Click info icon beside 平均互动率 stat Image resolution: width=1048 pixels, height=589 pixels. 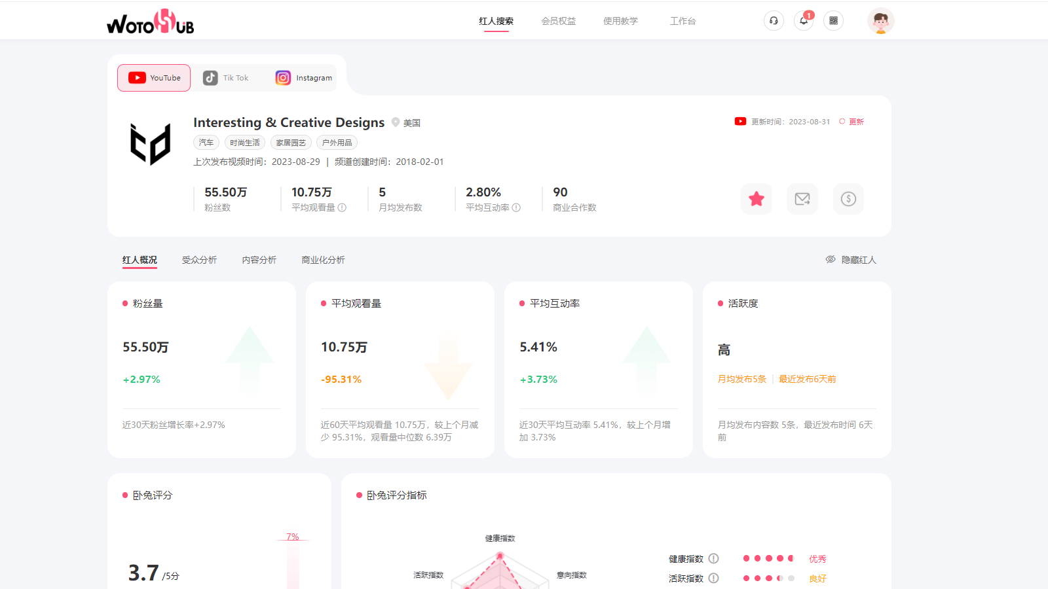516,207
